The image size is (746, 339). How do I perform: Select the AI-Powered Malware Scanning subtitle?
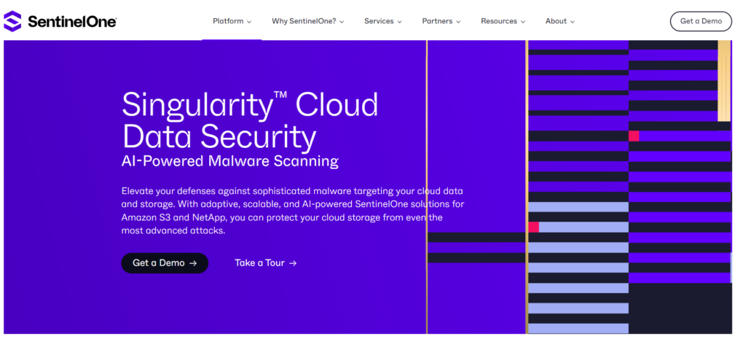coord(229,160)
